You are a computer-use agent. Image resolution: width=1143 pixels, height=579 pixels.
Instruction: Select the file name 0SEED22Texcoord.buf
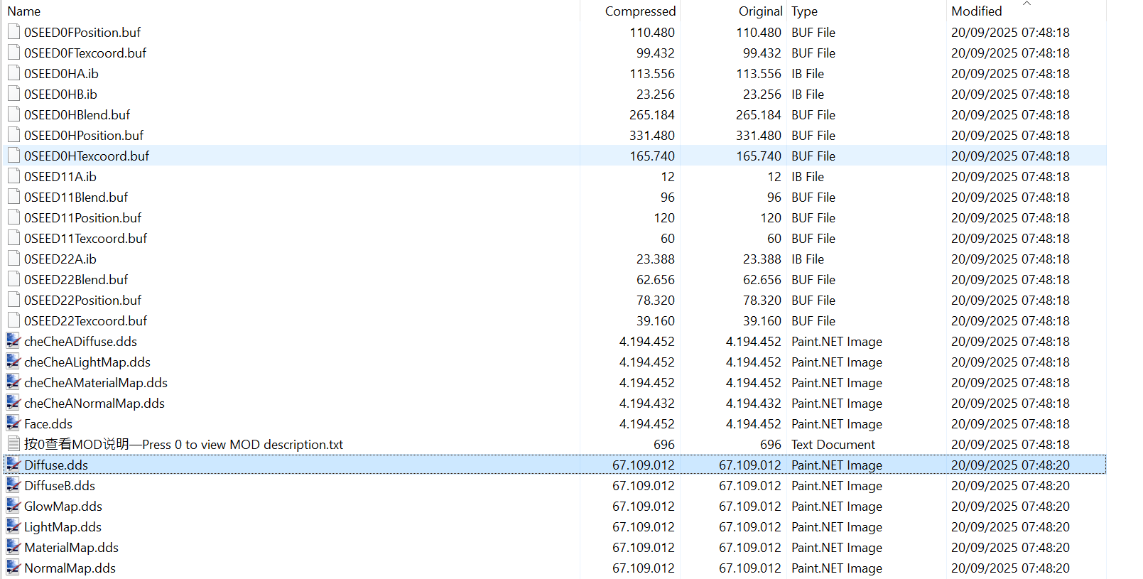tap(85, 320)
